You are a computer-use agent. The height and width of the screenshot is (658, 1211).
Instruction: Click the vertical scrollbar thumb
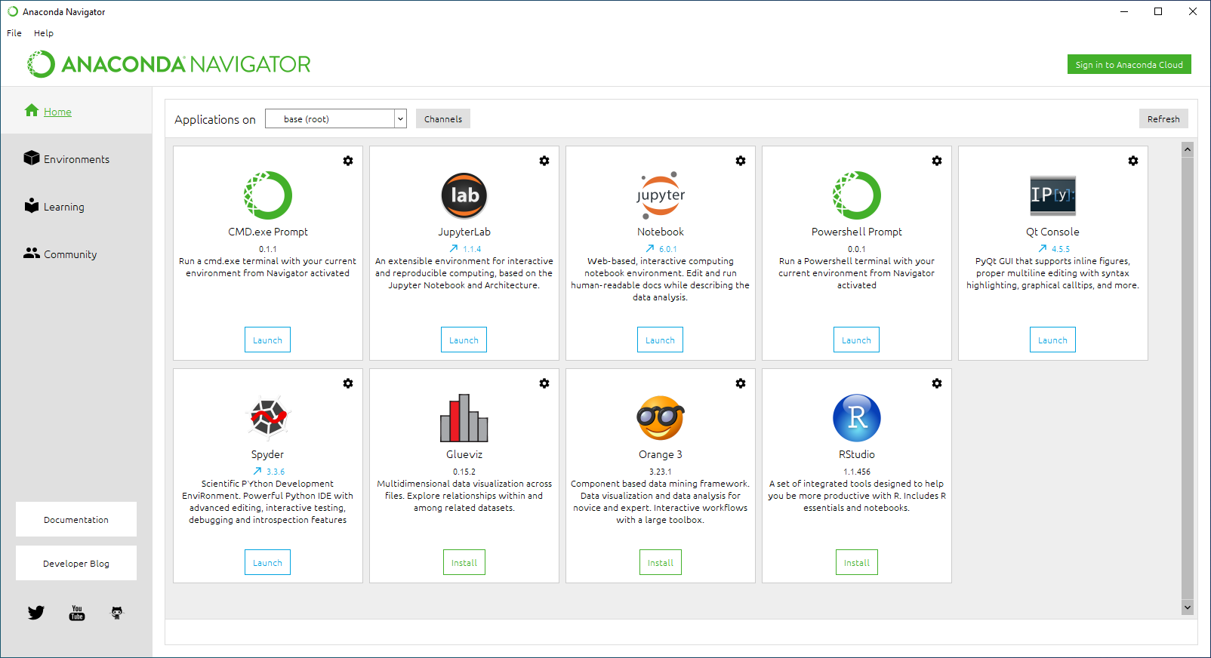coord(1188,377)
